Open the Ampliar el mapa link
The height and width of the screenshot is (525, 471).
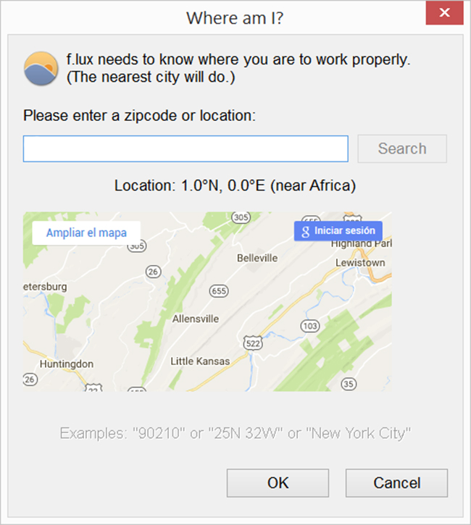coord(86,232)
